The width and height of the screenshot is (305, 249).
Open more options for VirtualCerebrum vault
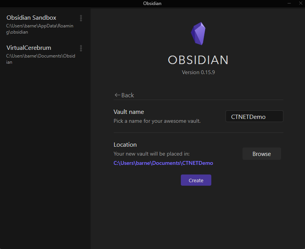81,48
